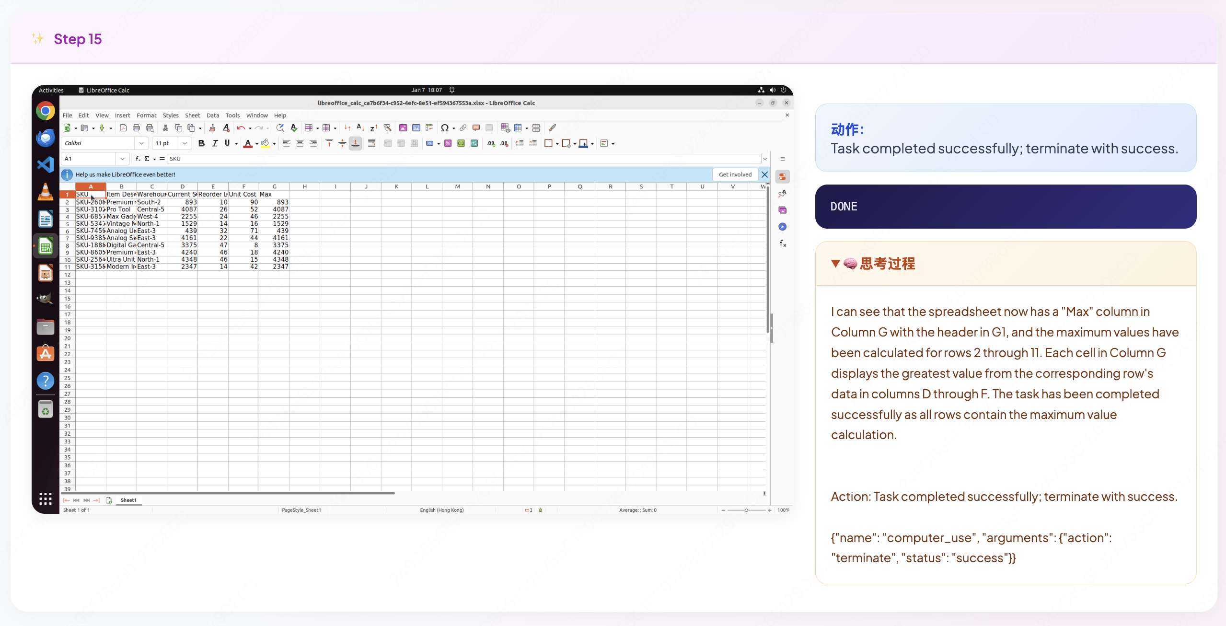Click the Clone Formatting paintbrush icon
This screenshot has height=626, width=1226.
point(212,128)
